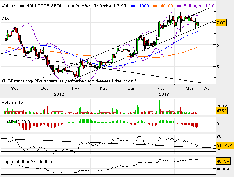Click the blue MA50 legend swatch
Screen dimensions: 234x177
point(133,6)
